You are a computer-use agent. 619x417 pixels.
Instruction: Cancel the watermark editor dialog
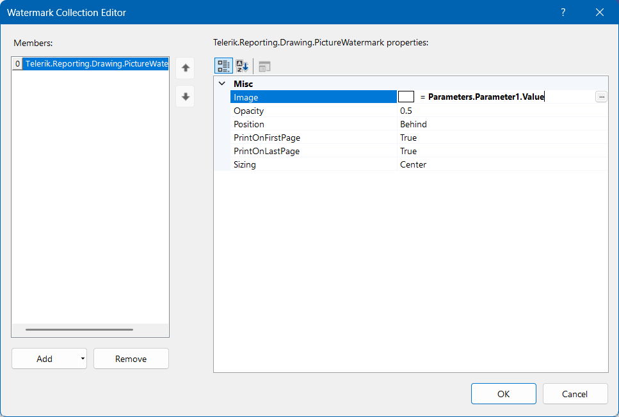[575, 394]
